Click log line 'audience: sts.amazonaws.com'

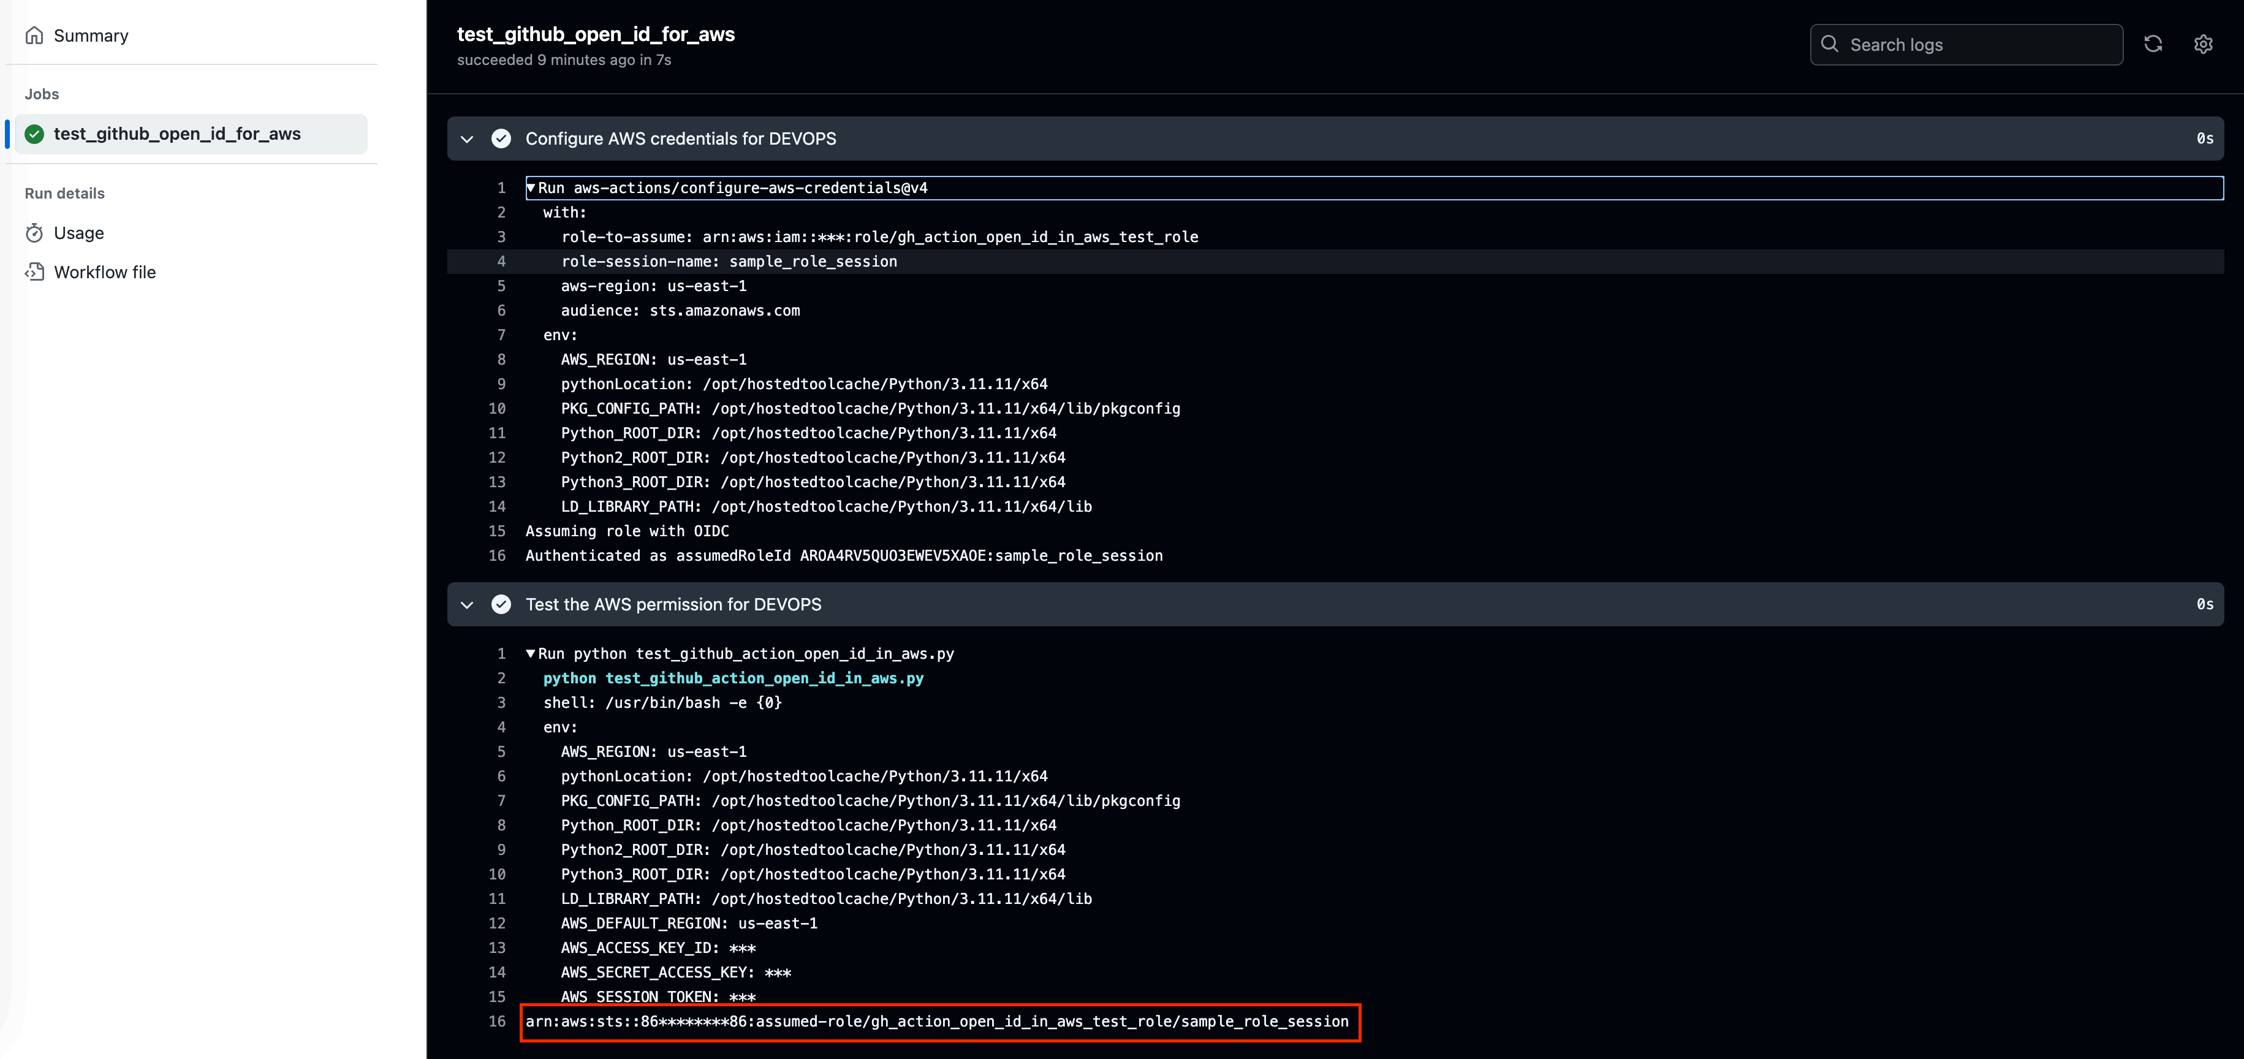click(680, 310)
